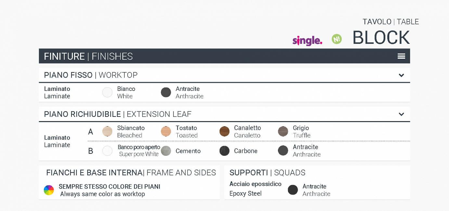Click the green N! badge icon

(337, 39)
